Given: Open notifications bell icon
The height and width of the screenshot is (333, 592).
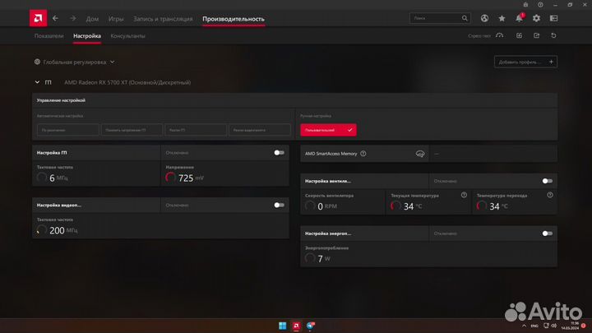Looking at the screenshot, I should [519, 18].
